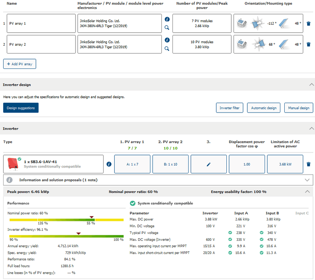This screenshot has width=315, height=280.
Task: Collapse the Peak power details panel
Action: (308, 192)
